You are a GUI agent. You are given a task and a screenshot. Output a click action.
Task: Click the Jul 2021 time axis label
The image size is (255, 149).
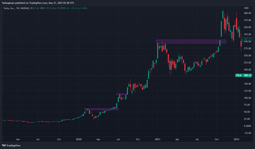pos(197,139)
